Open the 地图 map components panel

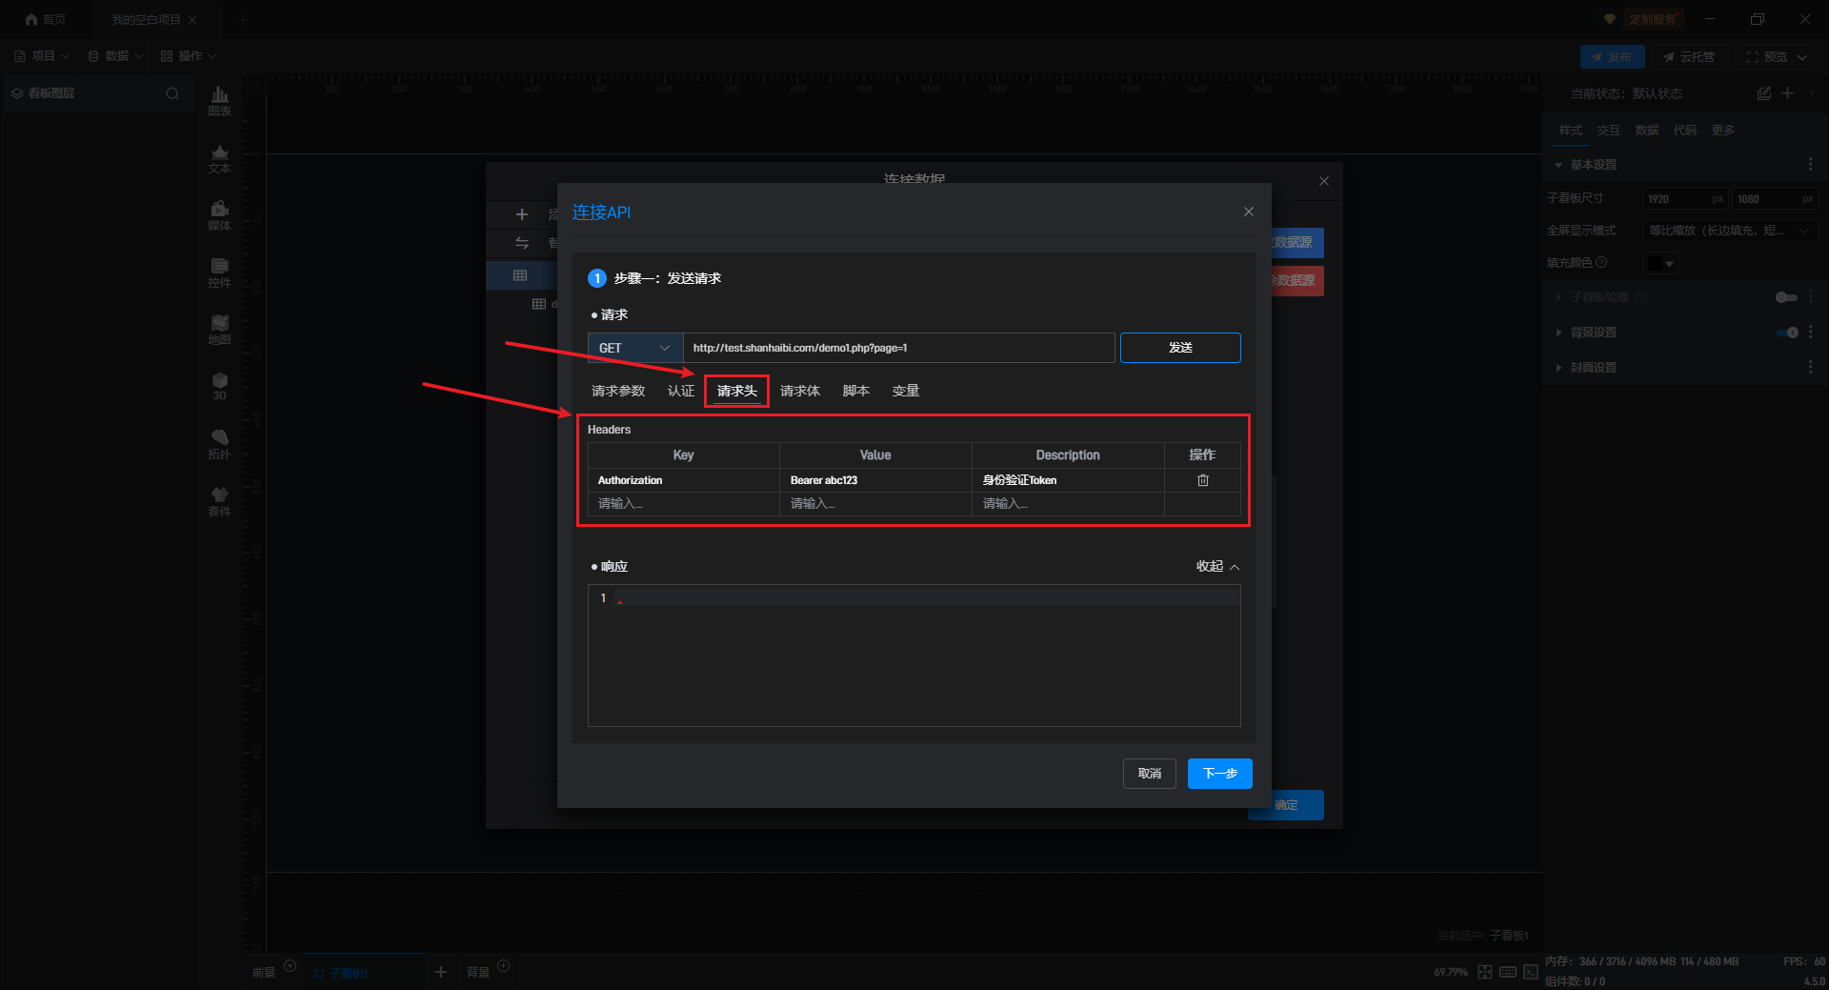pyautogui.click(x=219, y=329)
